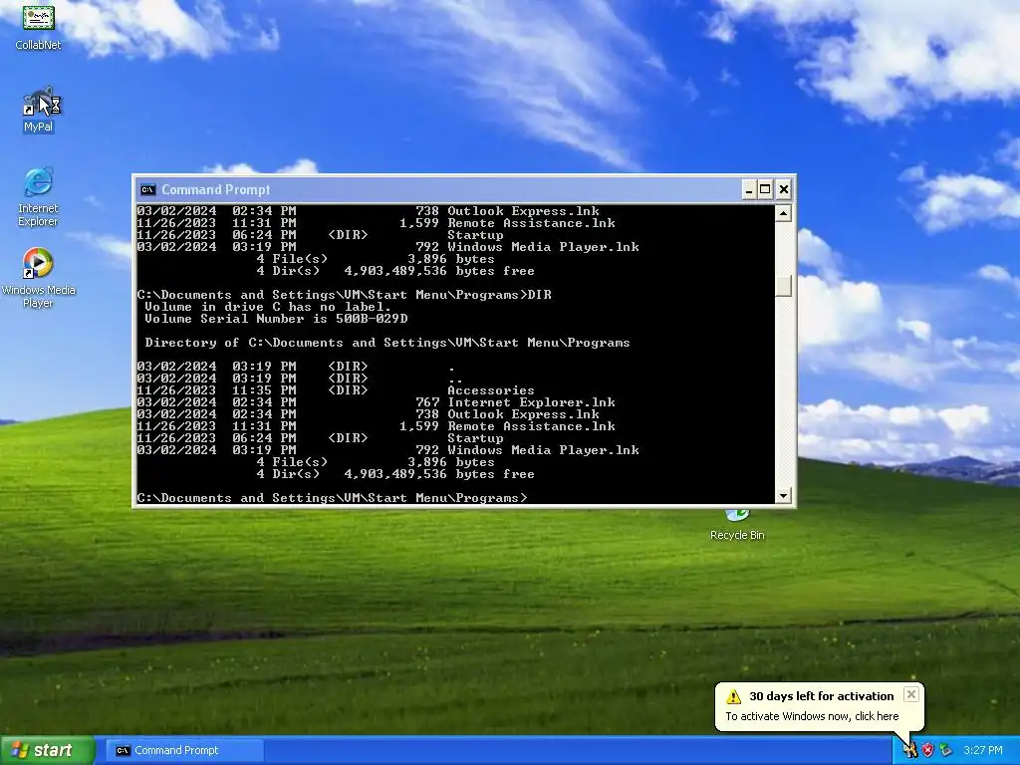Select the Windows Media Player desktop shortcut

(38, 278)
